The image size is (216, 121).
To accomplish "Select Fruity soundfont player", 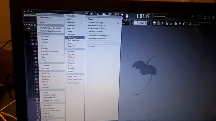I will pos(52,111).
